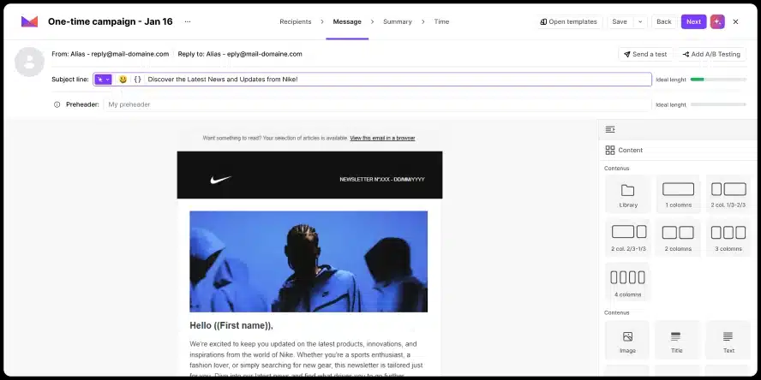Click the Next button
This screenshot has width=761, height=380.
tap(693, 21)
